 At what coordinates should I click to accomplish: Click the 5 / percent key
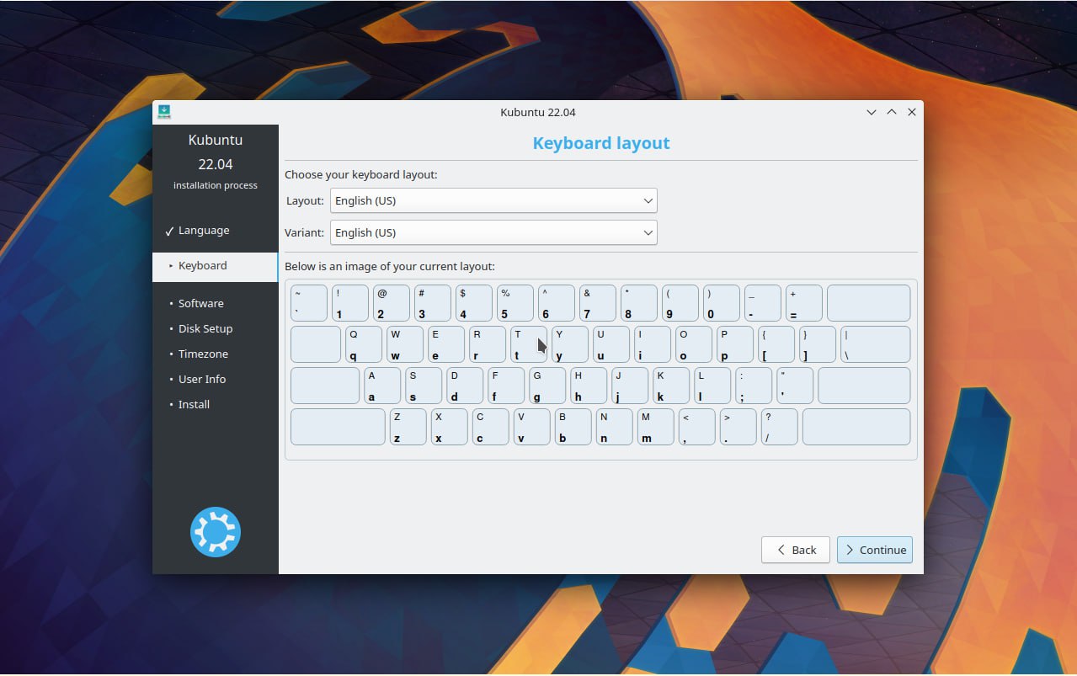(x=515, y=303)
